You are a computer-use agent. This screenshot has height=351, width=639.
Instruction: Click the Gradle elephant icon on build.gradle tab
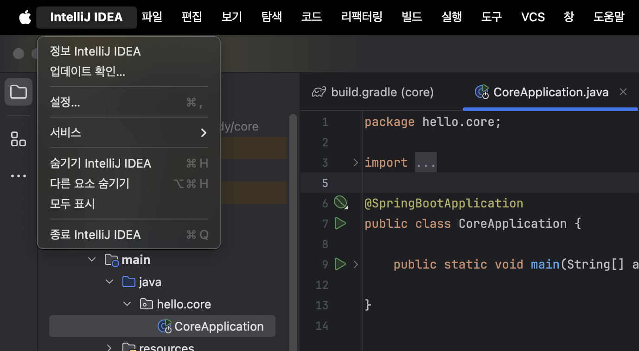[x=319, y=92]
